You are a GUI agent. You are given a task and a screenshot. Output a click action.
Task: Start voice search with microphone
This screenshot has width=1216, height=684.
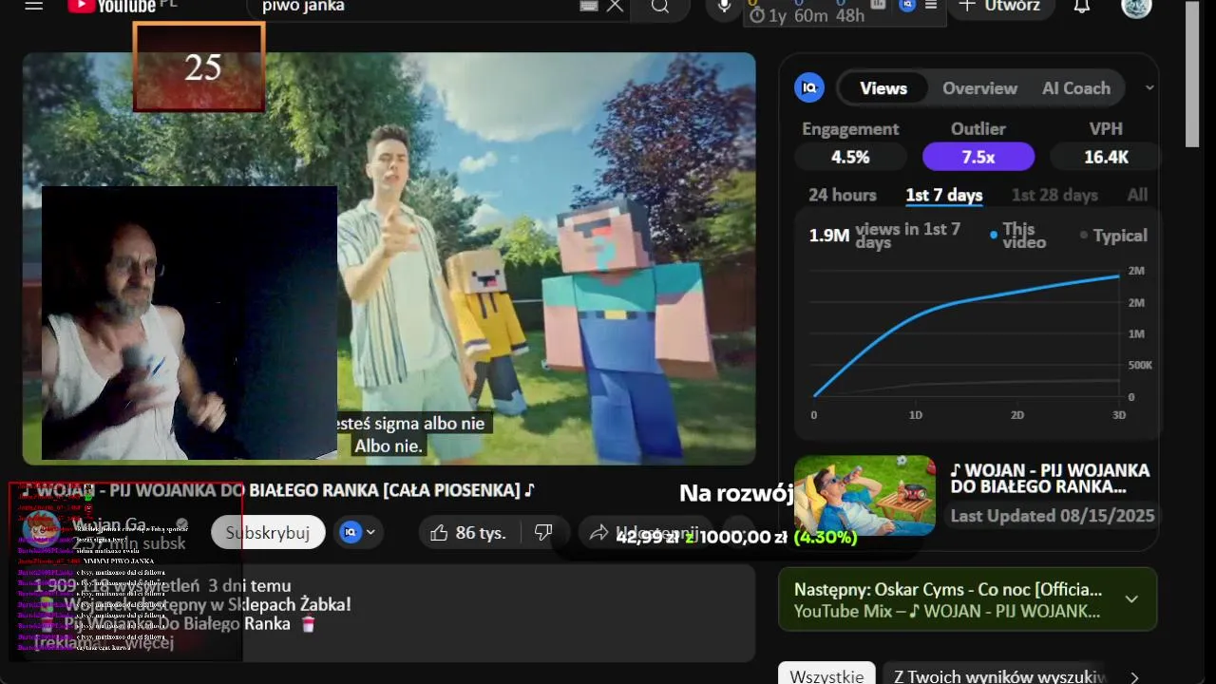coord(724,7)
